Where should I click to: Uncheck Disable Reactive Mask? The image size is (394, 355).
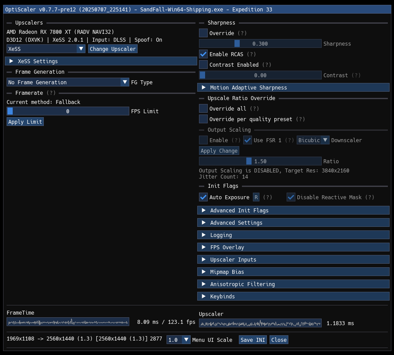point(291,197)
